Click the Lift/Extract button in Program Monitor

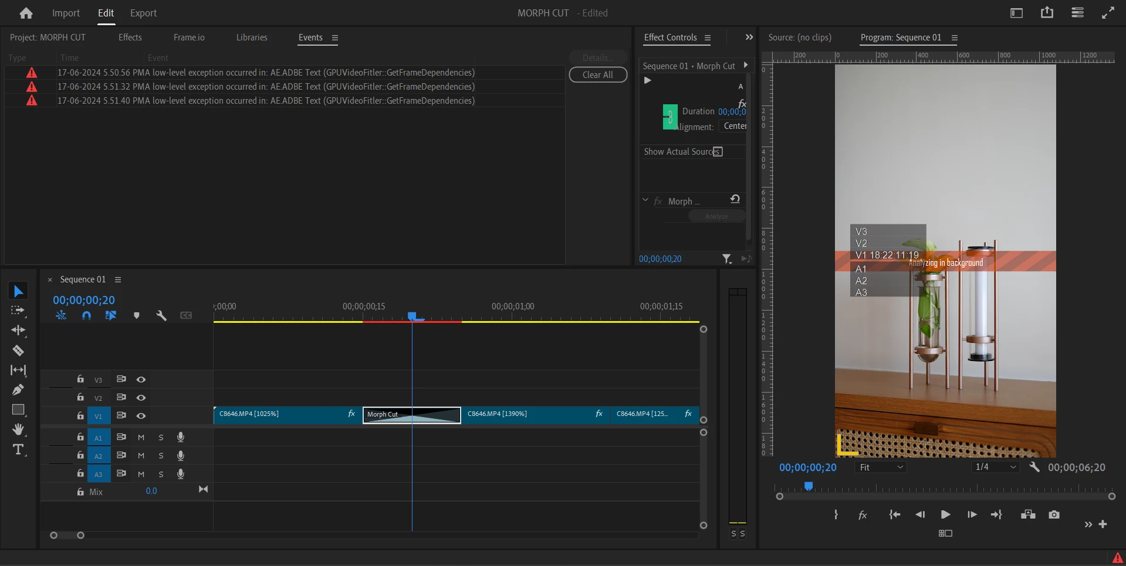tap(1028, 514)
